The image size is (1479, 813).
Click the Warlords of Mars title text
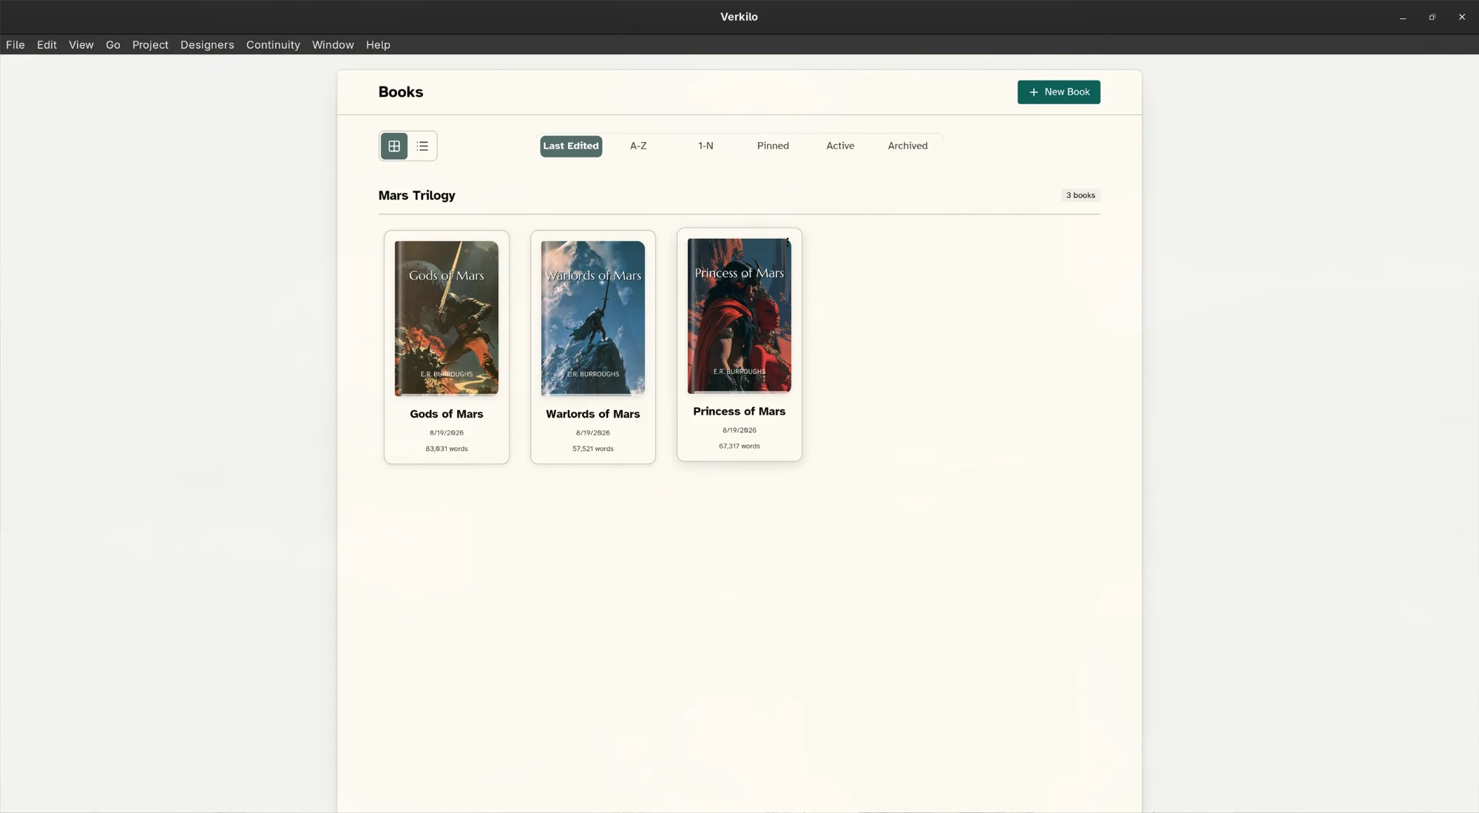click(593, 414)
